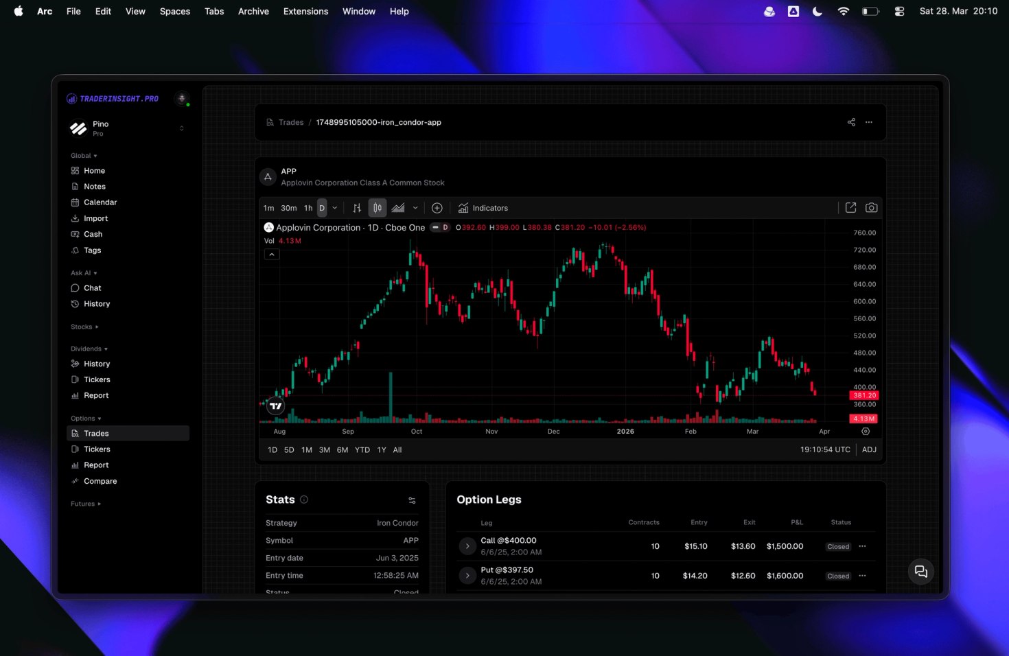Image resolution: width=1009 pixels, height=656 pixels.
Task: Share the iron condor trade via share icon
Action: [x=851, y=122]
